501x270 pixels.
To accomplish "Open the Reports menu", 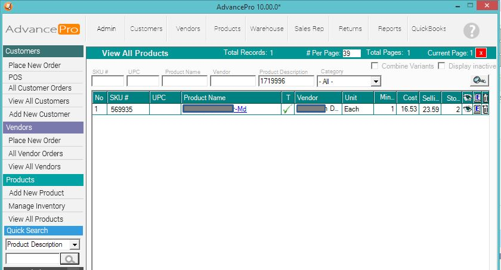I will click(x=389, y=29).
